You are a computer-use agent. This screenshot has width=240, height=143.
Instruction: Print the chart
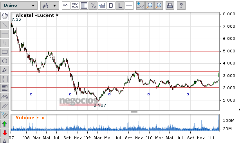[170, 5]
